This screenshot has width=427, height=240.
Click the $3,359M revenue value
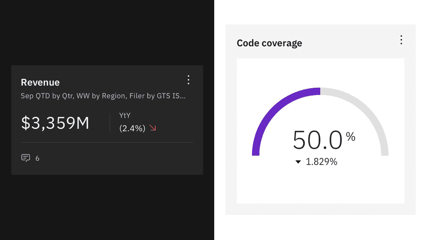click(x=55, y=123)
